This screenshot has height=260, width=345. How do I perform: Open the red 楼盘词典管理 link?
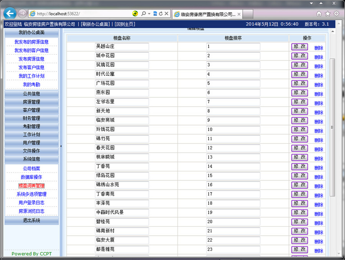[x=31, y=185]
